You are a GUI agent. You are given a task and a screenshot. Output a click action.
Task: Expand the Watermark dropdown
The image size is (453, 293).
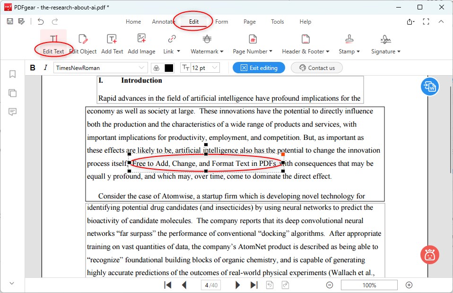point(207,42)
